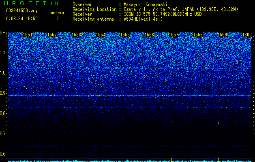Click the 1556 time label
The image size is (255, 162).
[149, 35]
